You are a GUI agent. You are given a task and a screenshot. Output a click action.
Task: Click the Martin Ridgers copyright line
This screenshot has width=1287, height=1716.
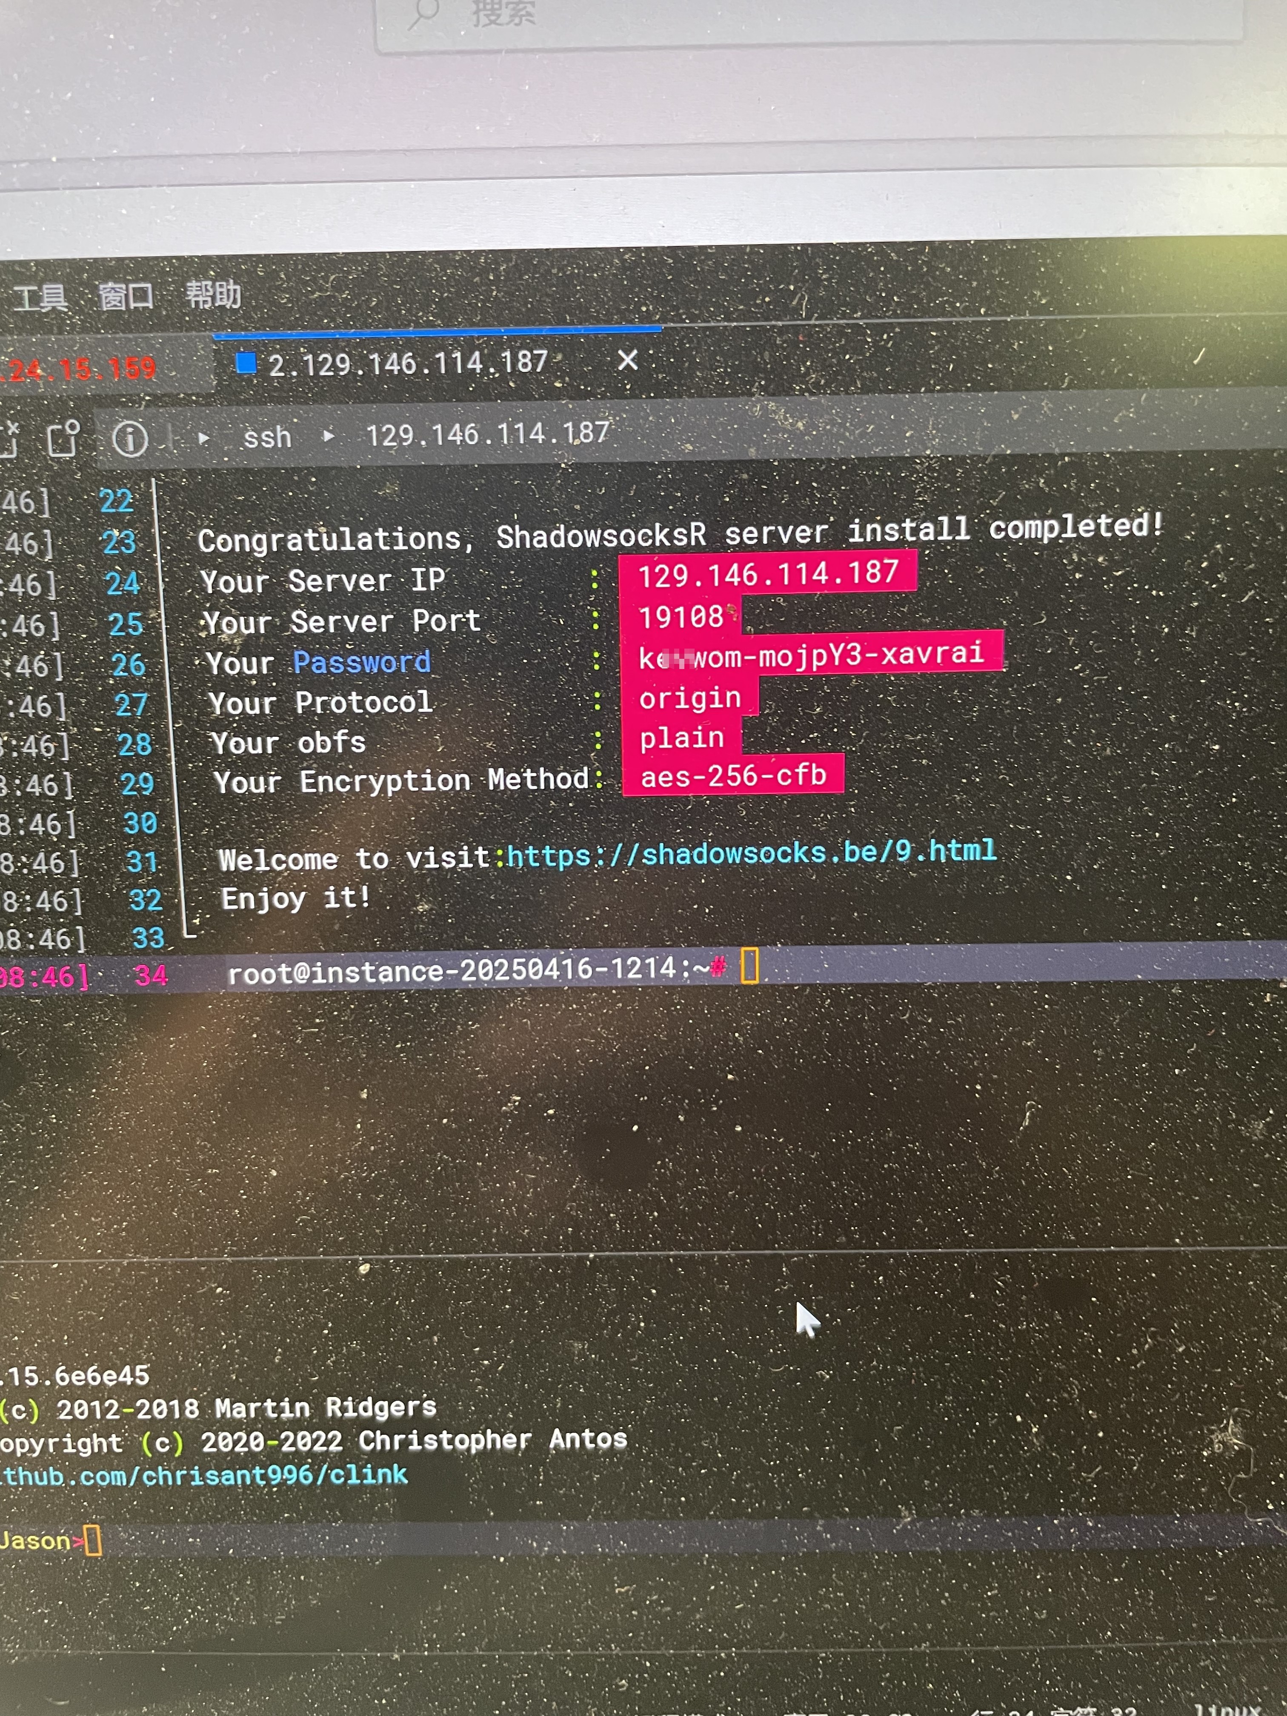coord(218,1408)
